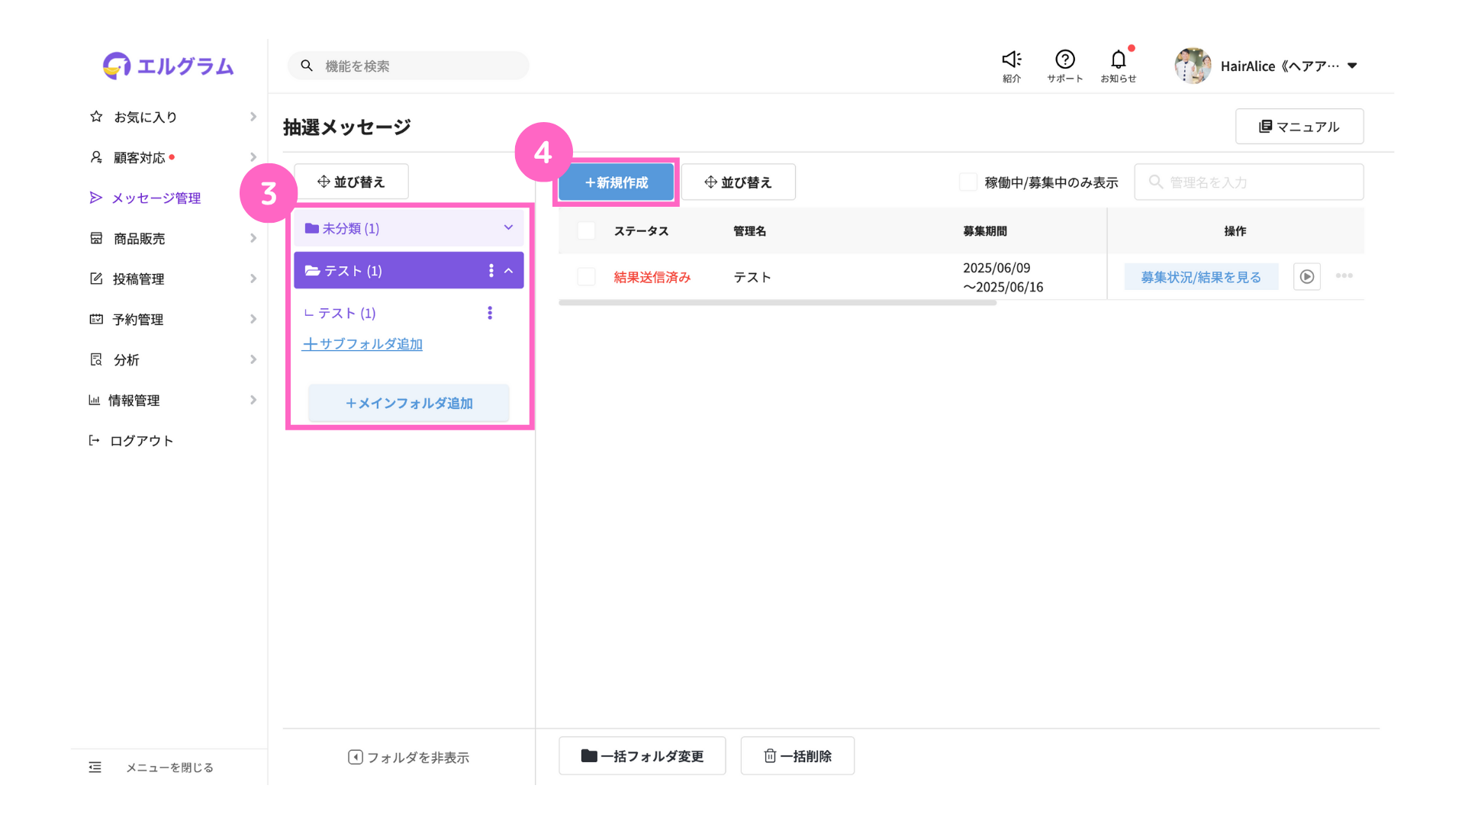
Task: Click 結果送信済み status text
Action: tap(652, 277)
